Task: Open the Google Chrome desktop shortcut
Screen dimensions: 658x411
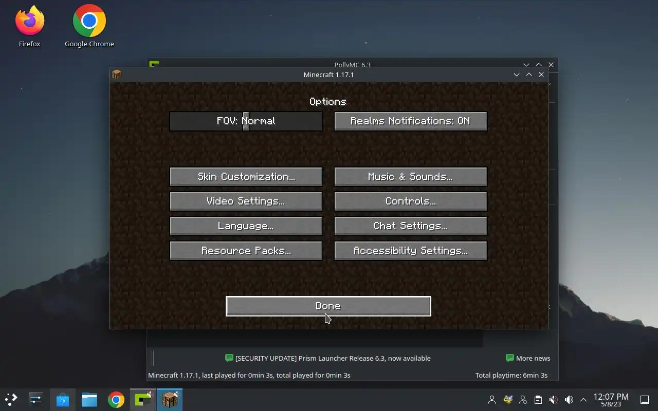Action: coord(89,27)
